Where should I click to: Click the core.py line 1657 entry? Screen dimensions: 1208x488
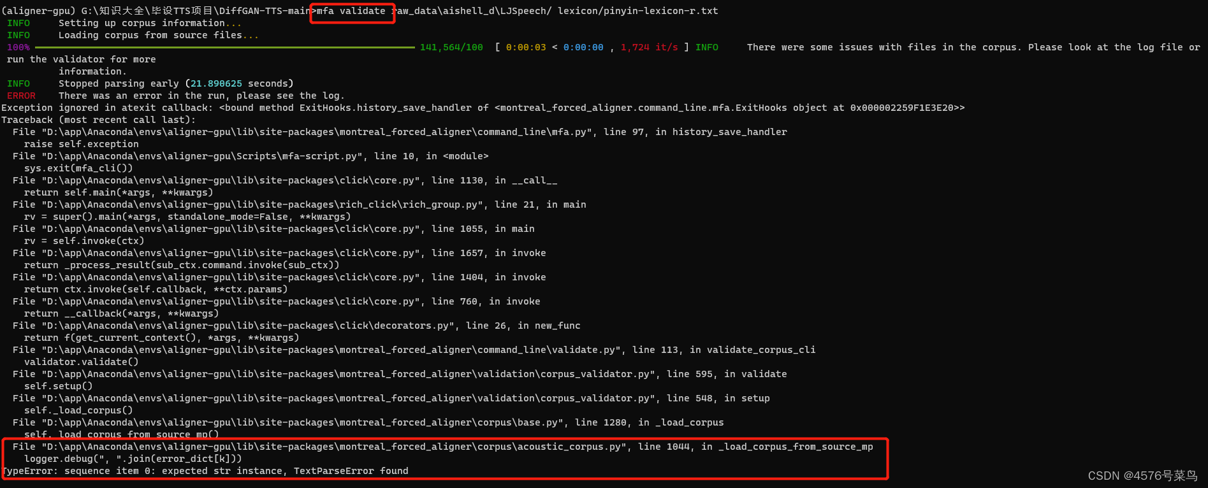279,253
